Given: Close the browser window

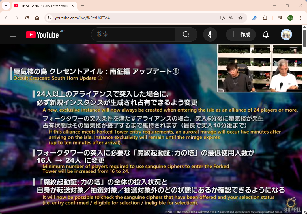Looking at the screenshot, I should [300, 6].
